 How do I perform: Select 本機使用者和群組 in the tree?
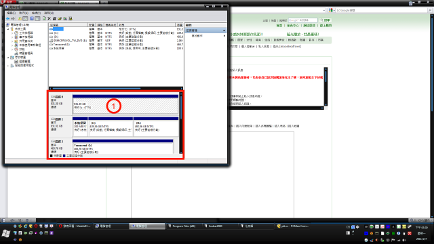(x=30, y=45)
